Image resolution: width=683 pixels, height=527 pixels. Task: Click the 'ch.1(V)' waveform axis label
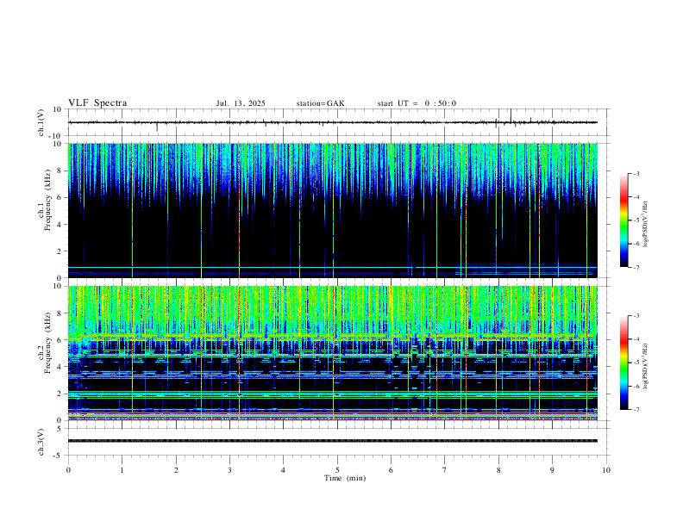(41, 122)
